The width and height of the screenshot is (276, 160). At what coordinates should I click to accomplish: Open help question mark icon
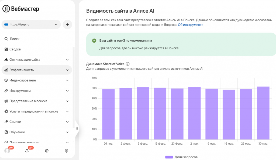pyautogui.click(x=47, y=151)
